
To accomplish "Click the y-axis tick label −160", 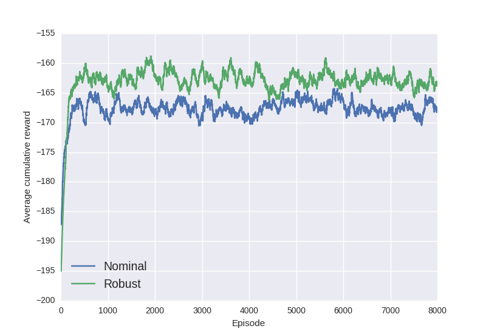I will click(x=46, y=63).
